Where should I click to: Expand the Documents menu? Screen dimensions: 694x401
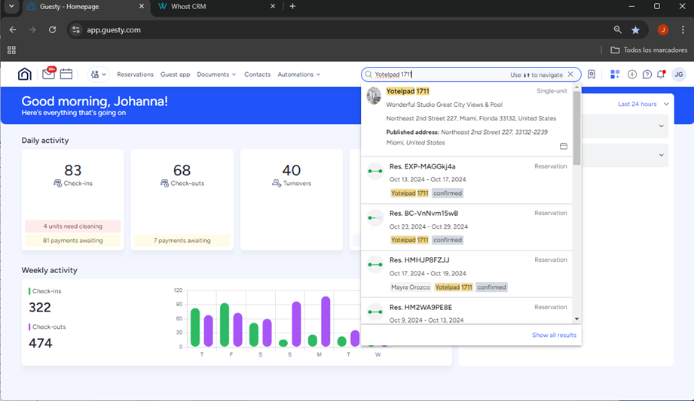(x=216, y=74)
